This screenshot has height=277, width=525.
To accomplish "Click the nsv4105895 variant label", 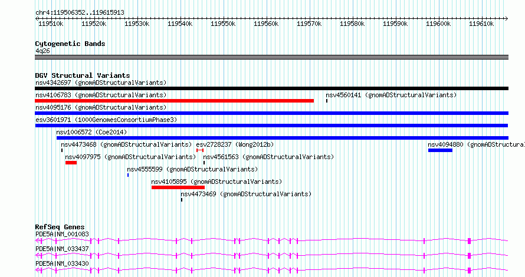I will click(216, 182).
